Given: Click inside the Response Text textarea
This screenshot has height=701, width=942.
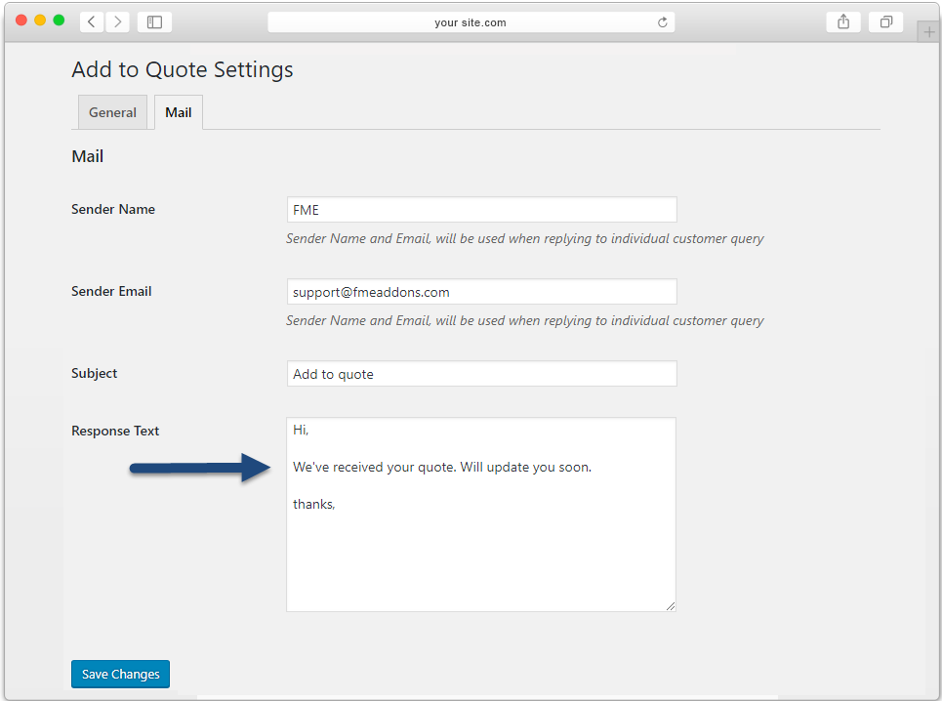Looking at the screenshot, I should point(481,515).
